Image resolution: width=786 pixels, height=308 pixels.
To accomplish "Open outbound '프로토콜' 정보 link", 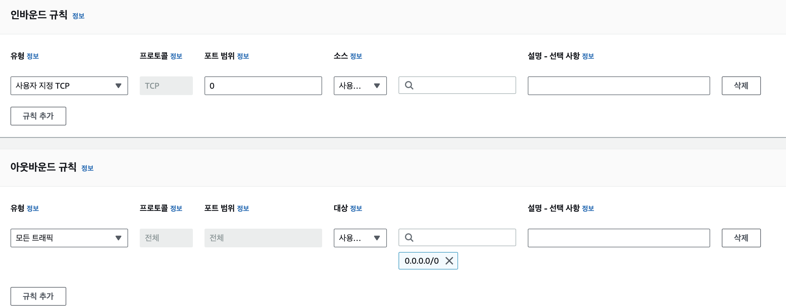I will (x=176, y=208).
